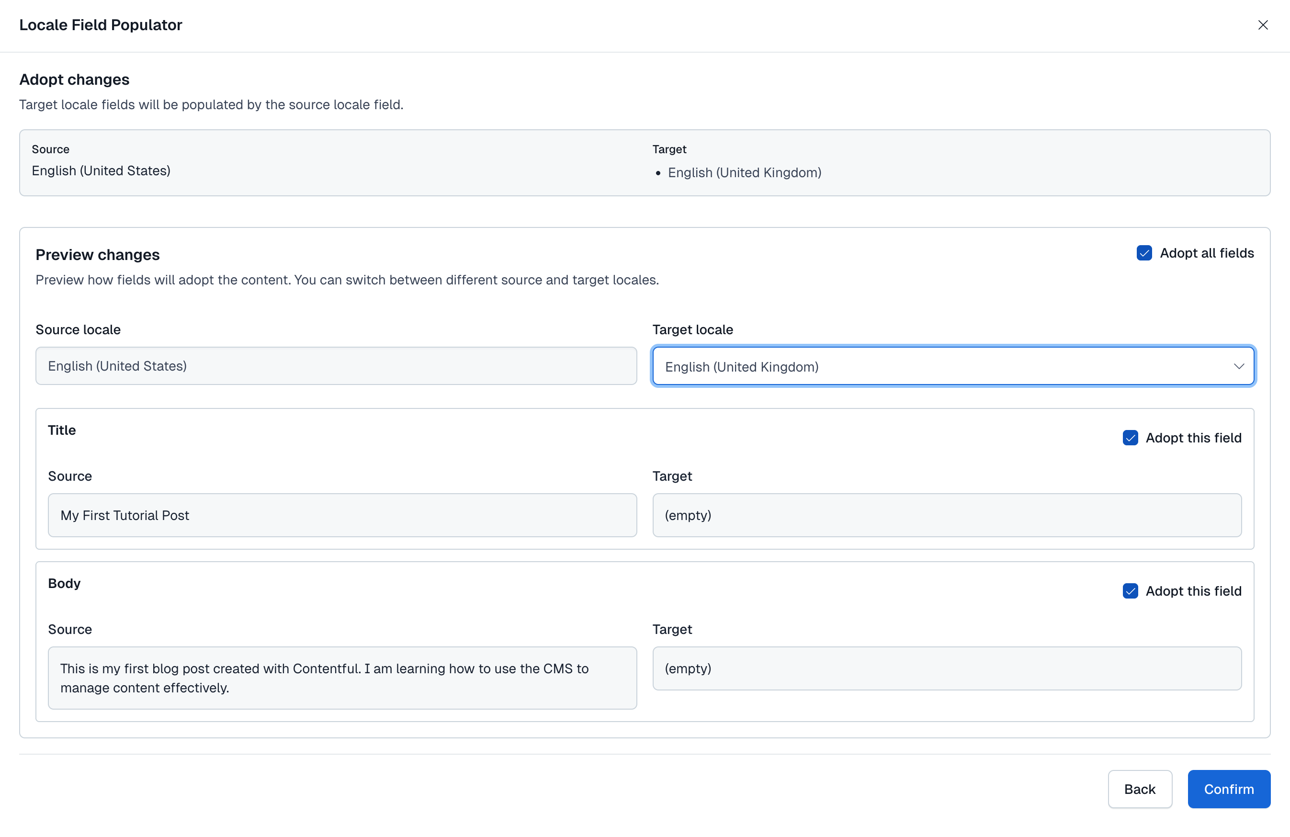Click the Confirm button
Image resolution: width=1290 pixels, height=837 pixels.
[1228, 789]
